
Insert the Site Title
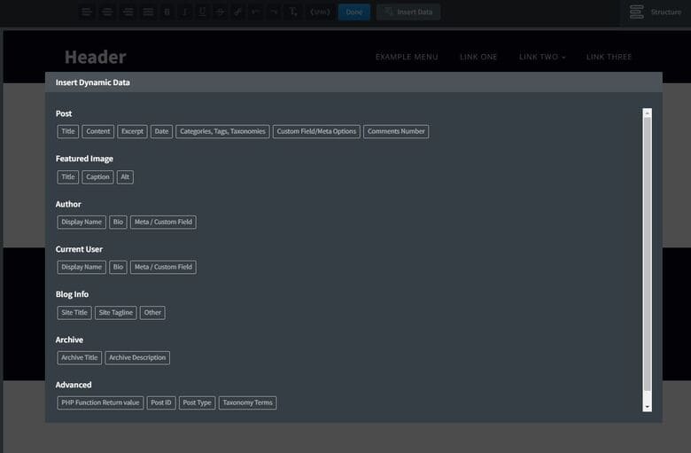[x=74, y=313]
